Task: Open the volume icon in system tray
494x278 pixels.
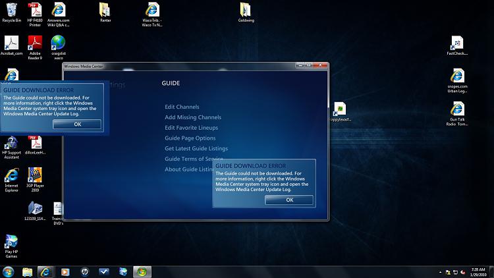Action: tap(463, 272)
